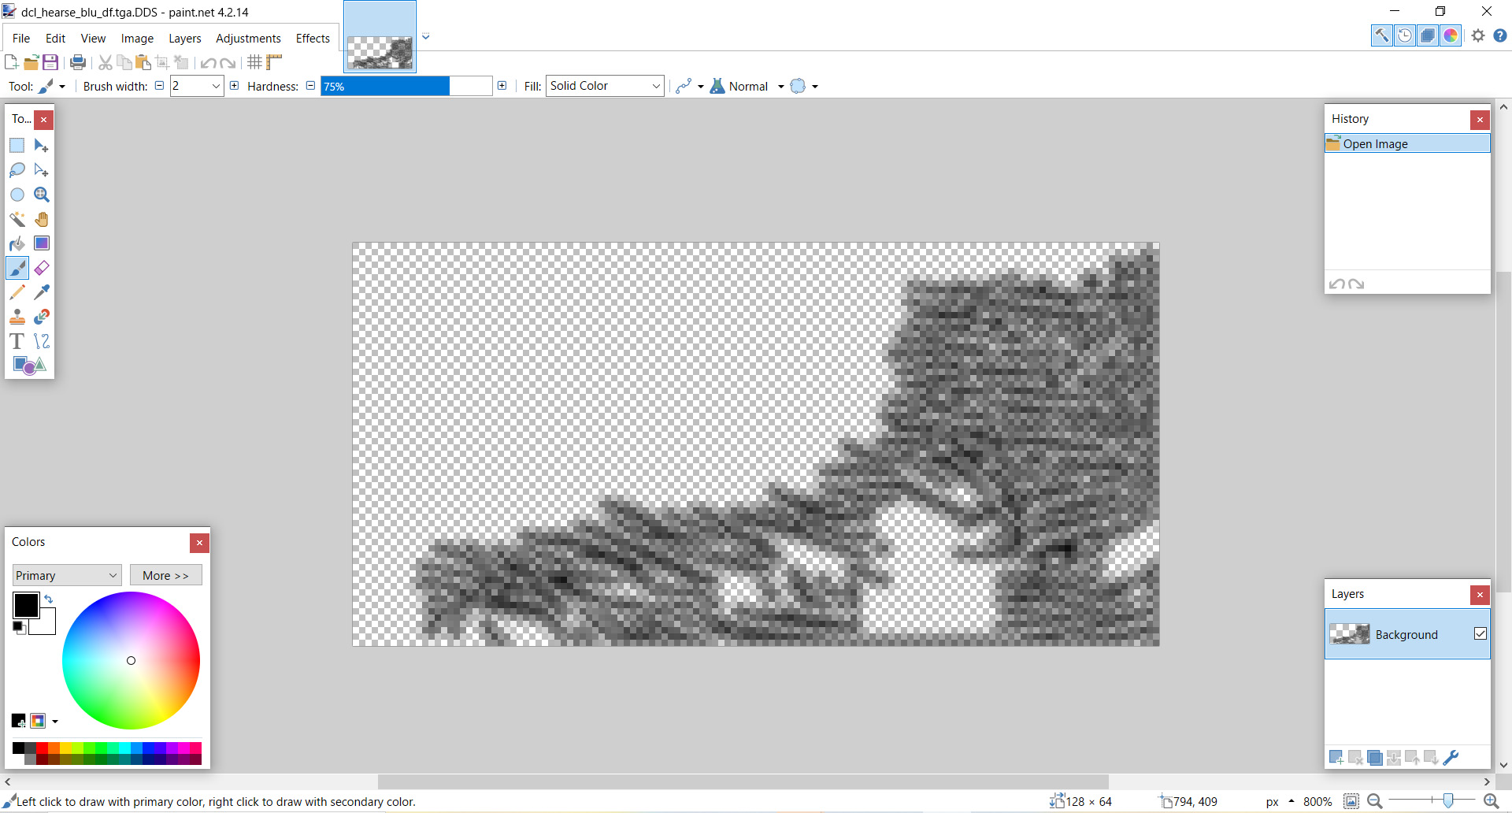Open the Primary color selector dropdown
This screenshot has width=1512, height=813.
tap(67, 575)
